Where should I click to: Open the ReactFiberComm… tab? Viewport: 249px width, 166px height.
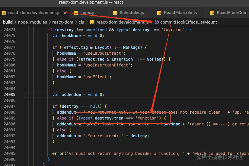(228, 13)
